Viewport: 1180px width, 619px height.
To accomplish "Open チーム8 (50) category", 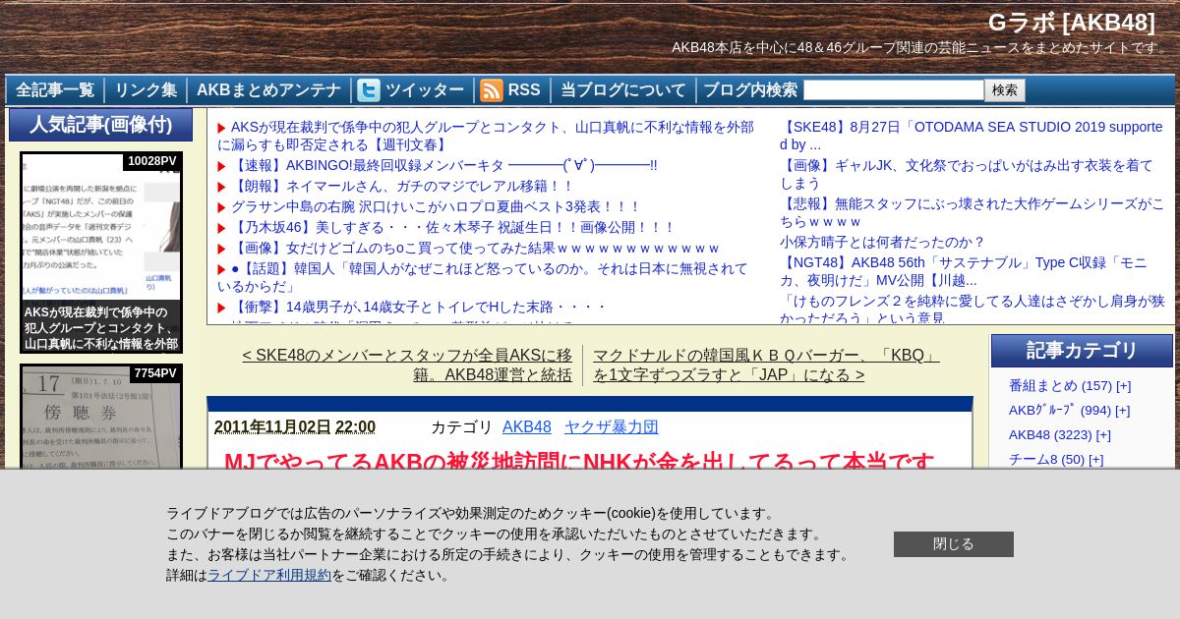I will pos(1047,459).
